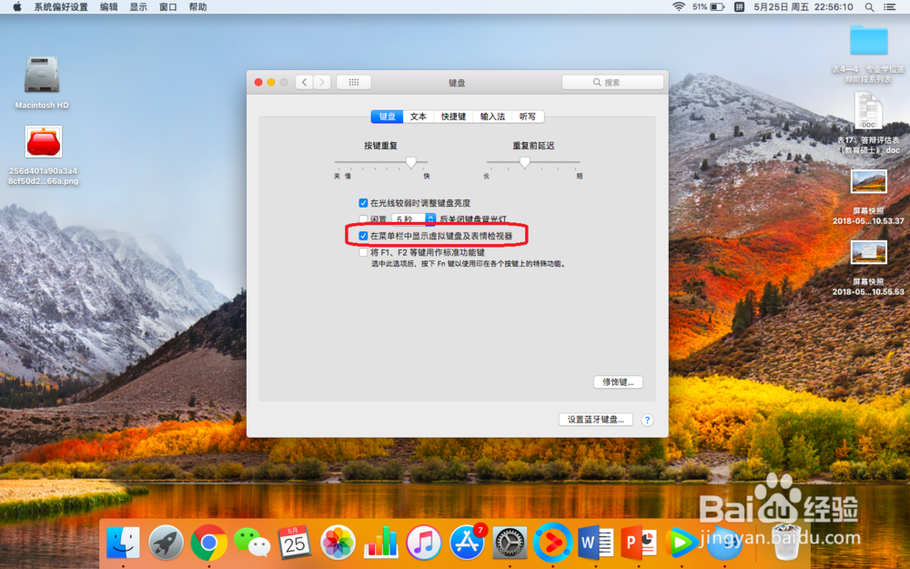Select screenshot thumbnail 2018-05...10.53.37
Screen dimensions: 910x569
[x=869, y=182]
